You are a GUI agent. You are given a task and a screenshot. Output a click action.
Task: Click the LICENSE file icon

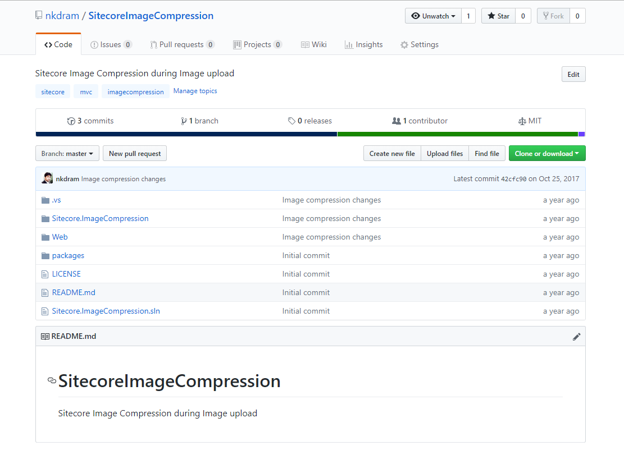pos(45,274)
